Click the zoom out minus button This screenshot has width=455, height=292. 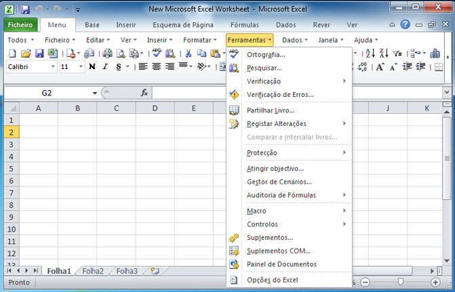(365, 282)
